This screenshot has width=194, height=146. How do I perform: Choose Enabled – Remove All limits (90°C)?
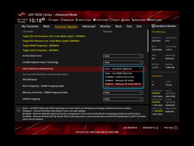pyautogui.click(x=123, y=84)
